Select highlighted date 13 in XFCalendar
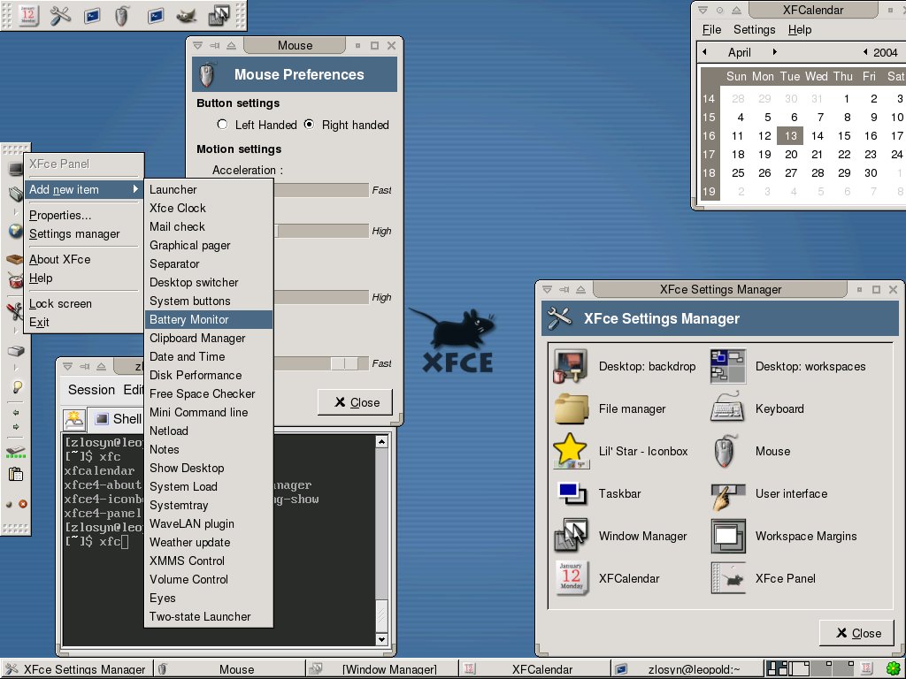Image resolution: width=906 pixels, height=679 pixels. 791,135
